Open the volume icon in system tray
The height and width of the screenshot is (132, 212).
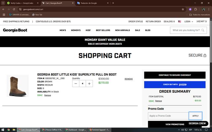click(x=183, y=130)
